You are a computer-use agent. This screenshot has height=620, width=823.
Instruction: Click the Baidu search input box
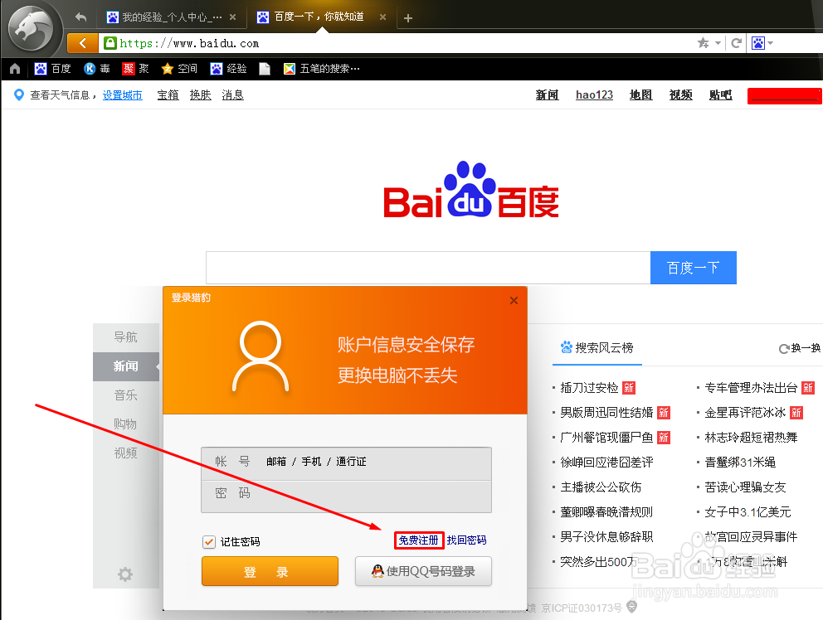(x=428, y=268)
